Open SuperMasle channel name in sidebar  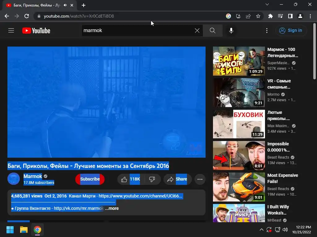coord(278,63)
